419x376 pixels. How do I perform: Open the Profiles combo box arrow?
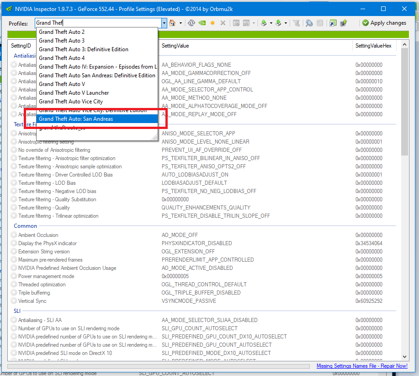click(x=164, y=23)
